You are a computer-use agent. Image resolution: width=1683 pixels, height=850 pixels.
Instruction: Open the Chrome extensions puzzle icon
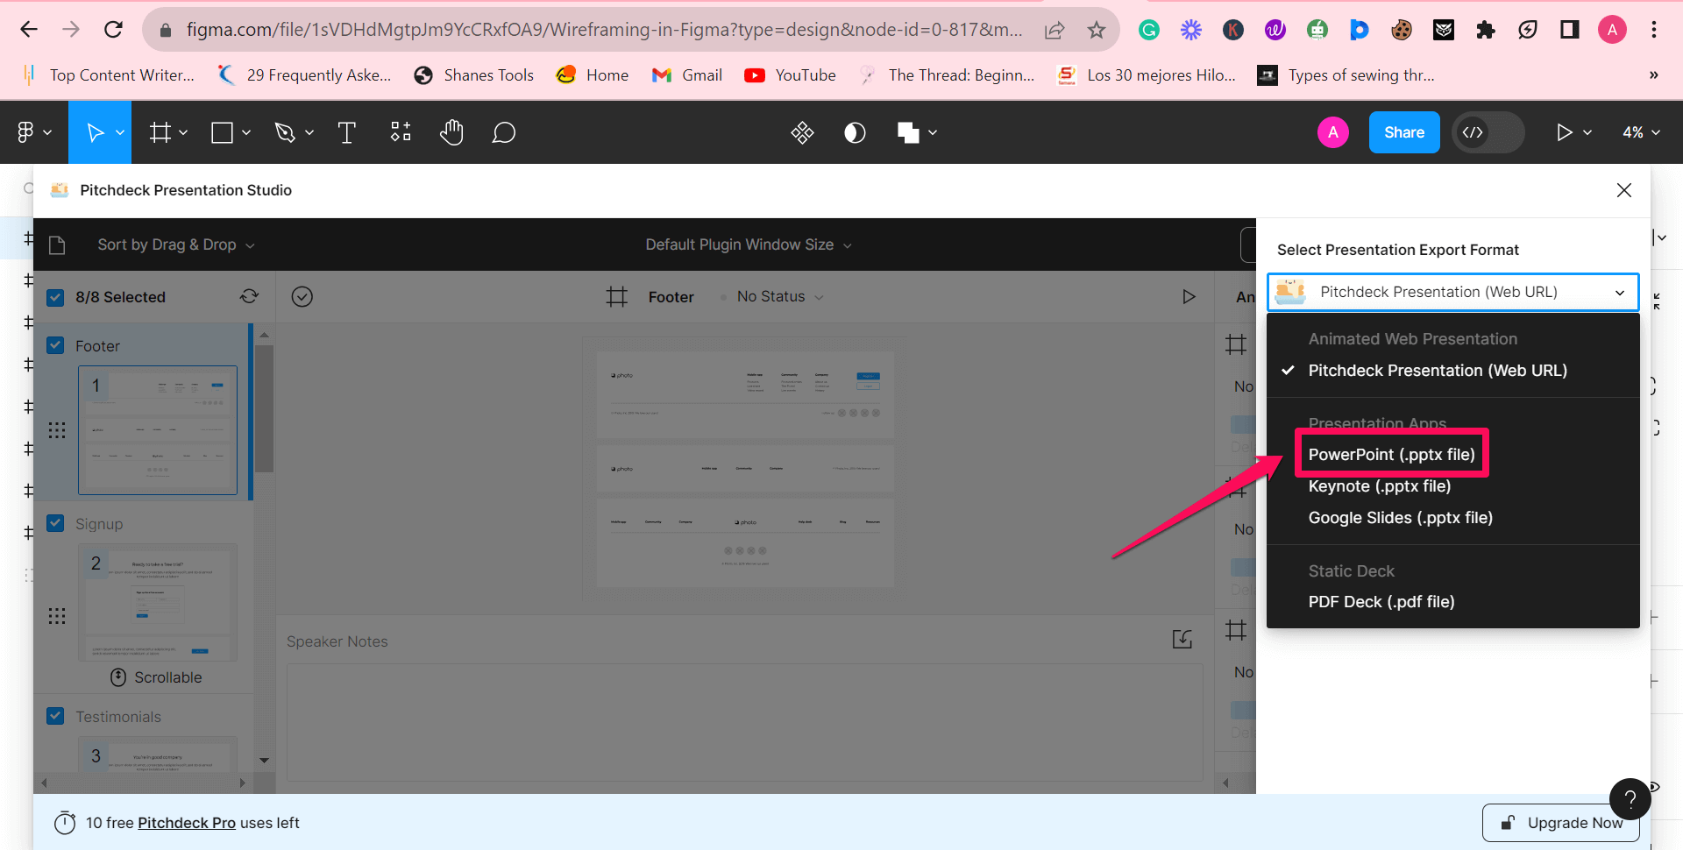pos(1486,30)
